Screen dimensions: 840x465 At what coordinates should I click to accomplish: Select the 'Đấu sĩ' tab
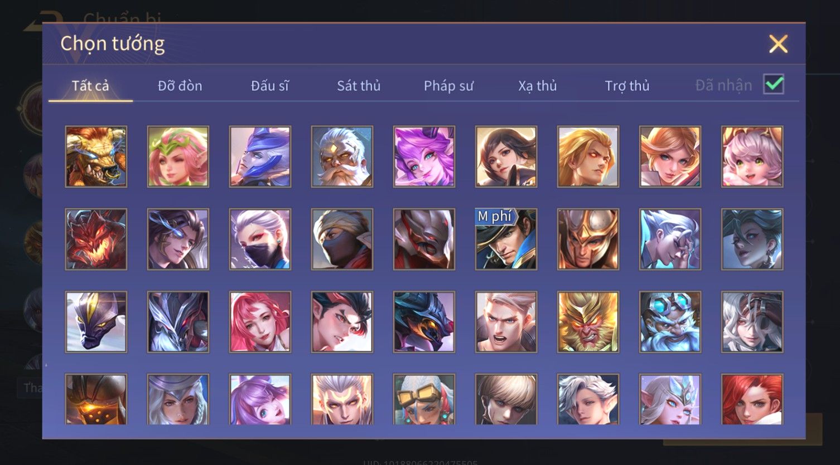269,86
